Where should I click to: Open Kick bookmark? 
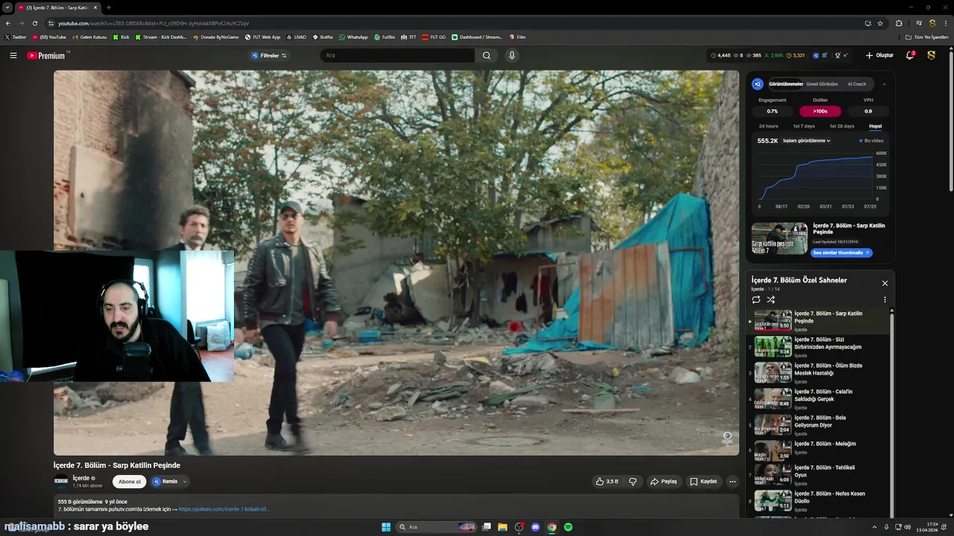pyautogui.click(x=121, y=36)
